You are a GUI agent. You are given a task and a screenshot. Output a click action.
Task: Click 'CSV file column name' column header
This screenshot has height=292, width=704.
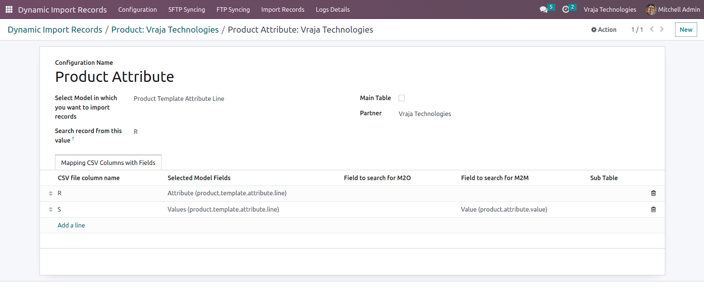[89, 178]
